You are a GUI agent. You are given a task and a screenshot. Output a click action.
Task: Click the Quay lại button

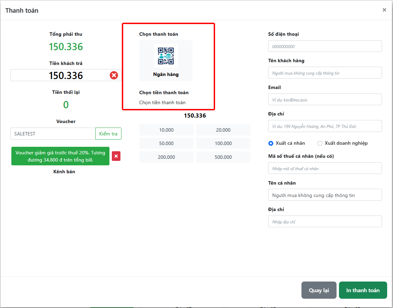pos(319,290)
